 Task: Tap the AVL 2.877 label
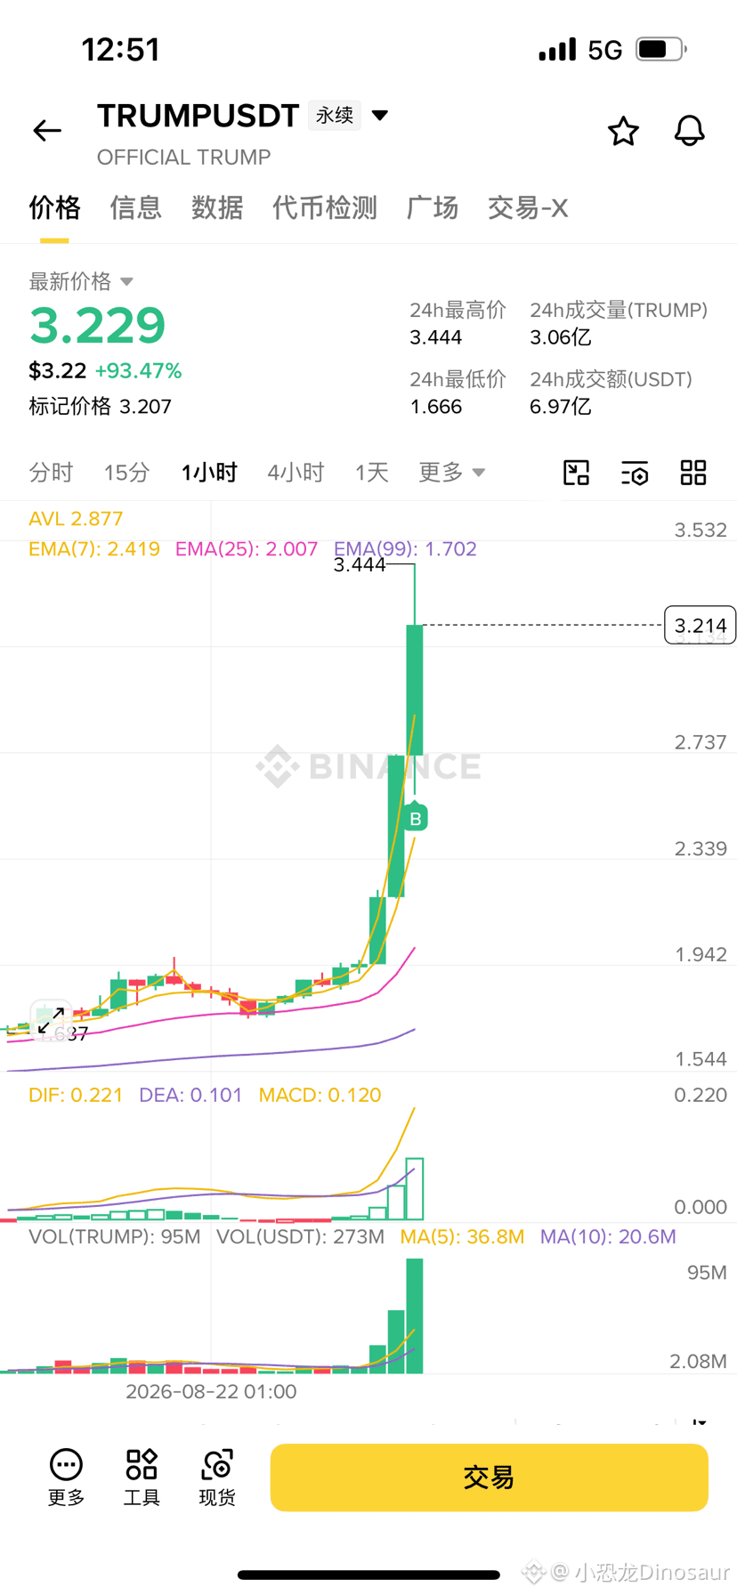[76, 518]
